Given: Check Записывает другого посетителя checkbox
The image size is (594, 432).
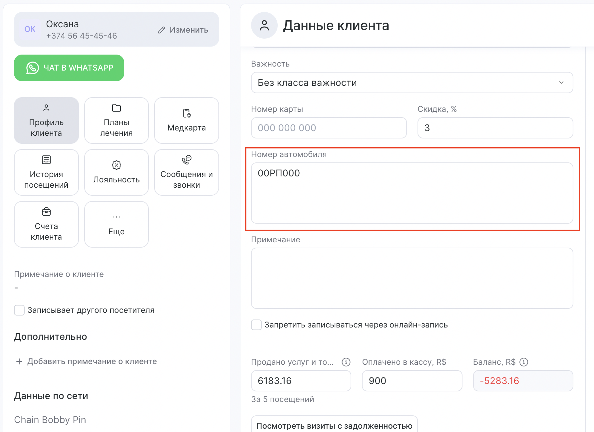Looking at the screenshot, I should point(19,310).
